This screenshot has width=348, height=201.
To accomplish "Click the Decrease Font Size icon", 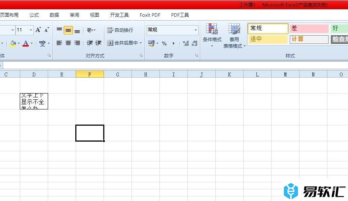I will click(x=47, y=30).
